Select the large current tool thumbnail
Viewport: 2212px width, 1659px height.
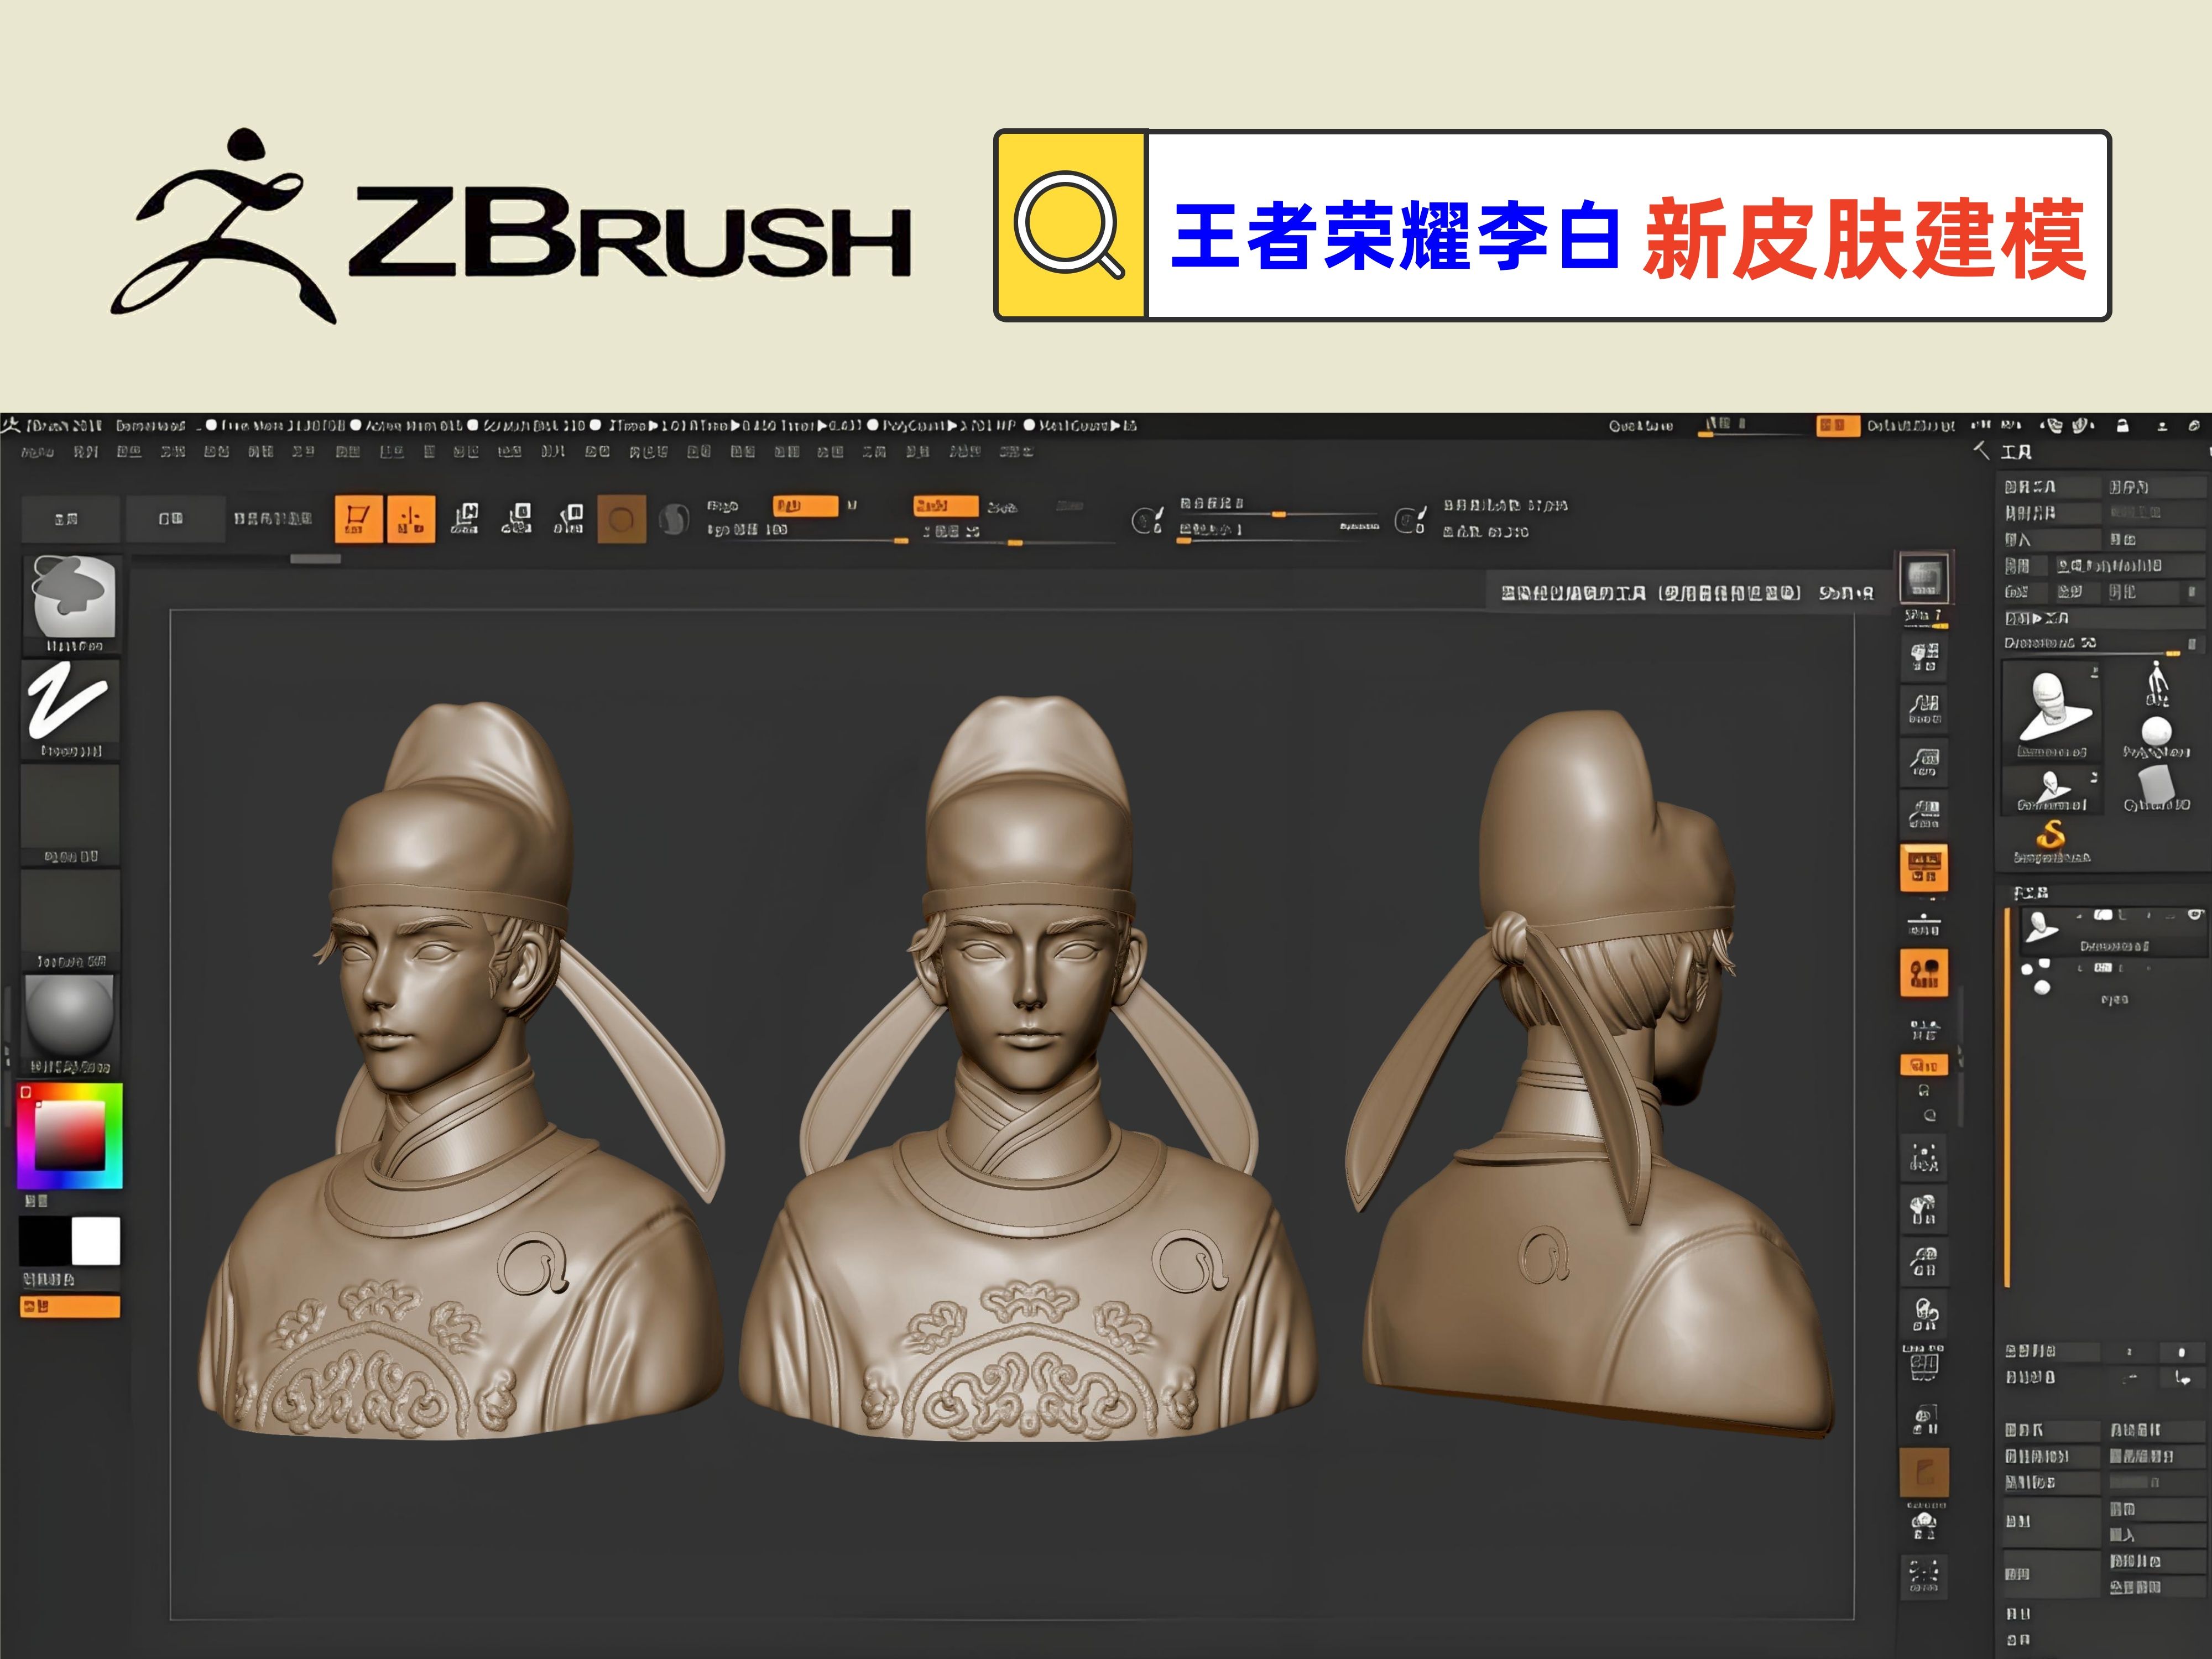[x=2050, y=711]
